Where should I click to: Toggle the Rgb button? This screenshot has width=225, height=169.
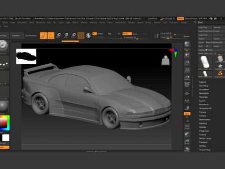110,34
